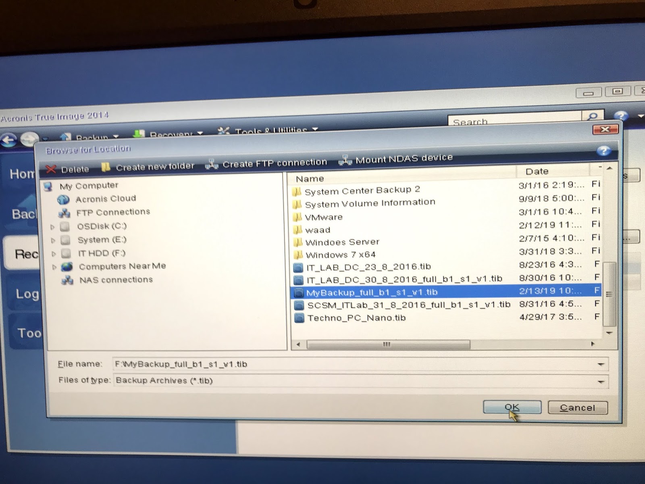Click the System Center Backup 2 folder icon
The width and height of the screenshot is (645, 484).
[x=297, y=192]
